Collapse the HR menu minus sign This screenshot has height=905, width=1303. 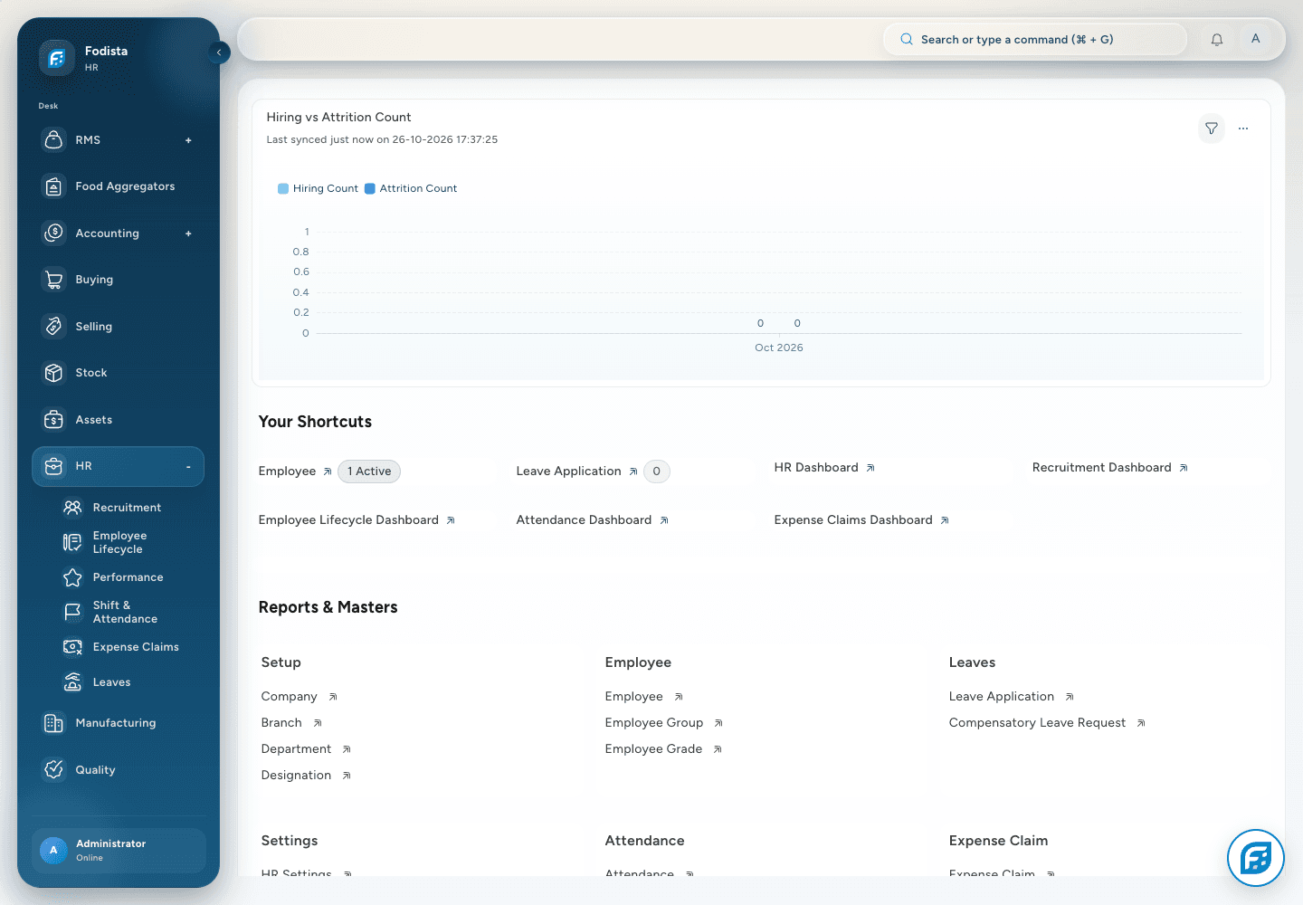point(188,467)
